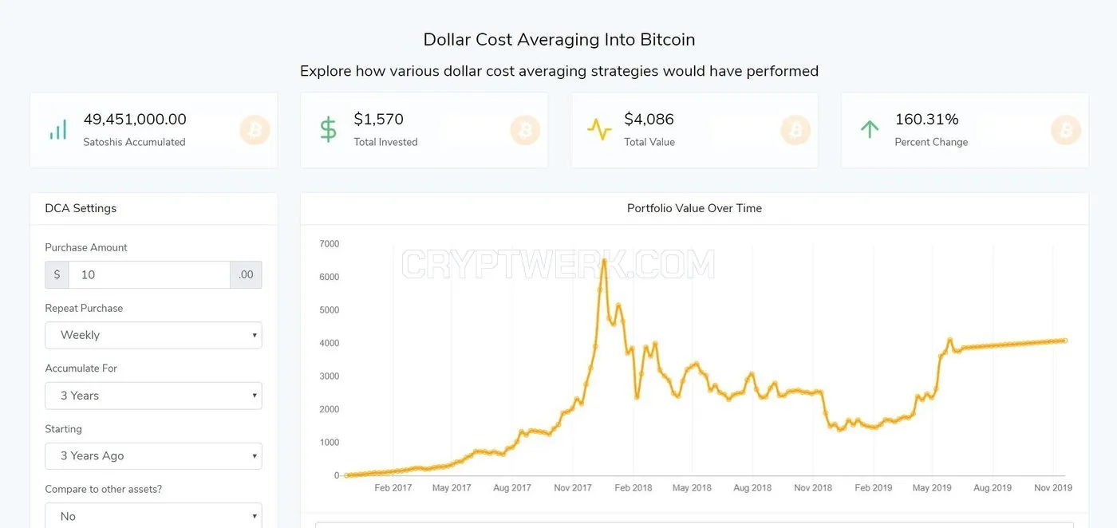Click the $ prefix on Purchase Amount
Viewport: 1117px width, 528px height.
57,274
